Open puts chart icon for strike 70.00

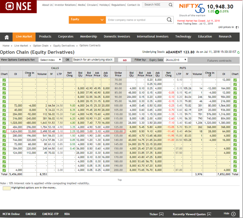click(x=235, y=80)
